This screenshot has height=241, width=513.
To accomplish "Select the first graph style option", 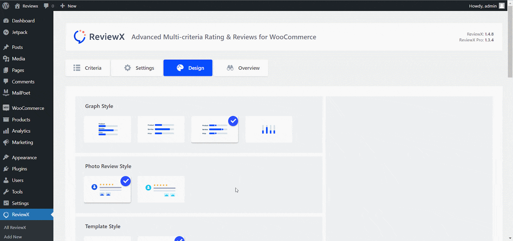I will coord(107,129).
